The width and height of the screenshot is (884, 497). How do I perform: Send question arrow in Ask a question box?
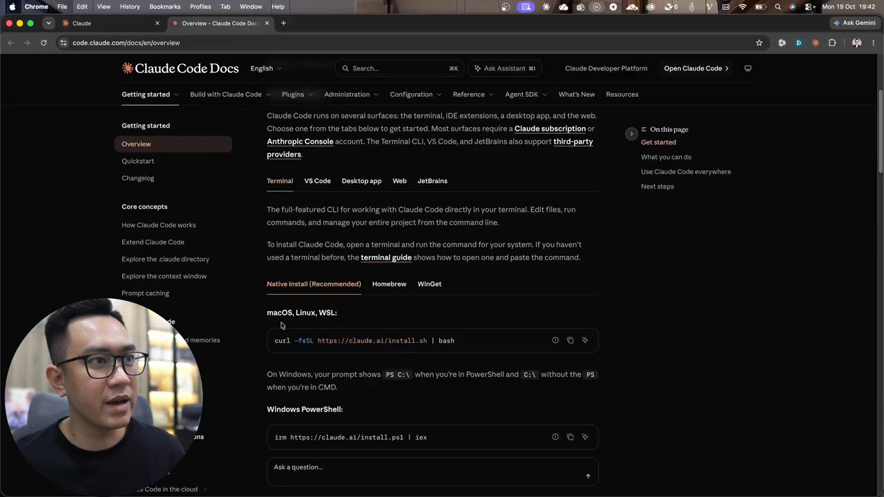coord(588,476)
